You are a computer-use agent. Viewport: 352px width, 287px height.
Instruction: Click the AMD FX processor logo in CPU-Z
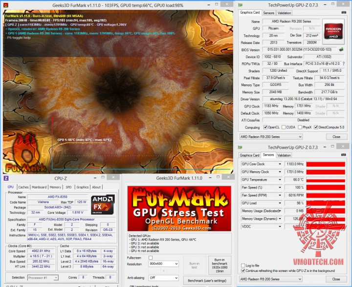coord(103,205)
